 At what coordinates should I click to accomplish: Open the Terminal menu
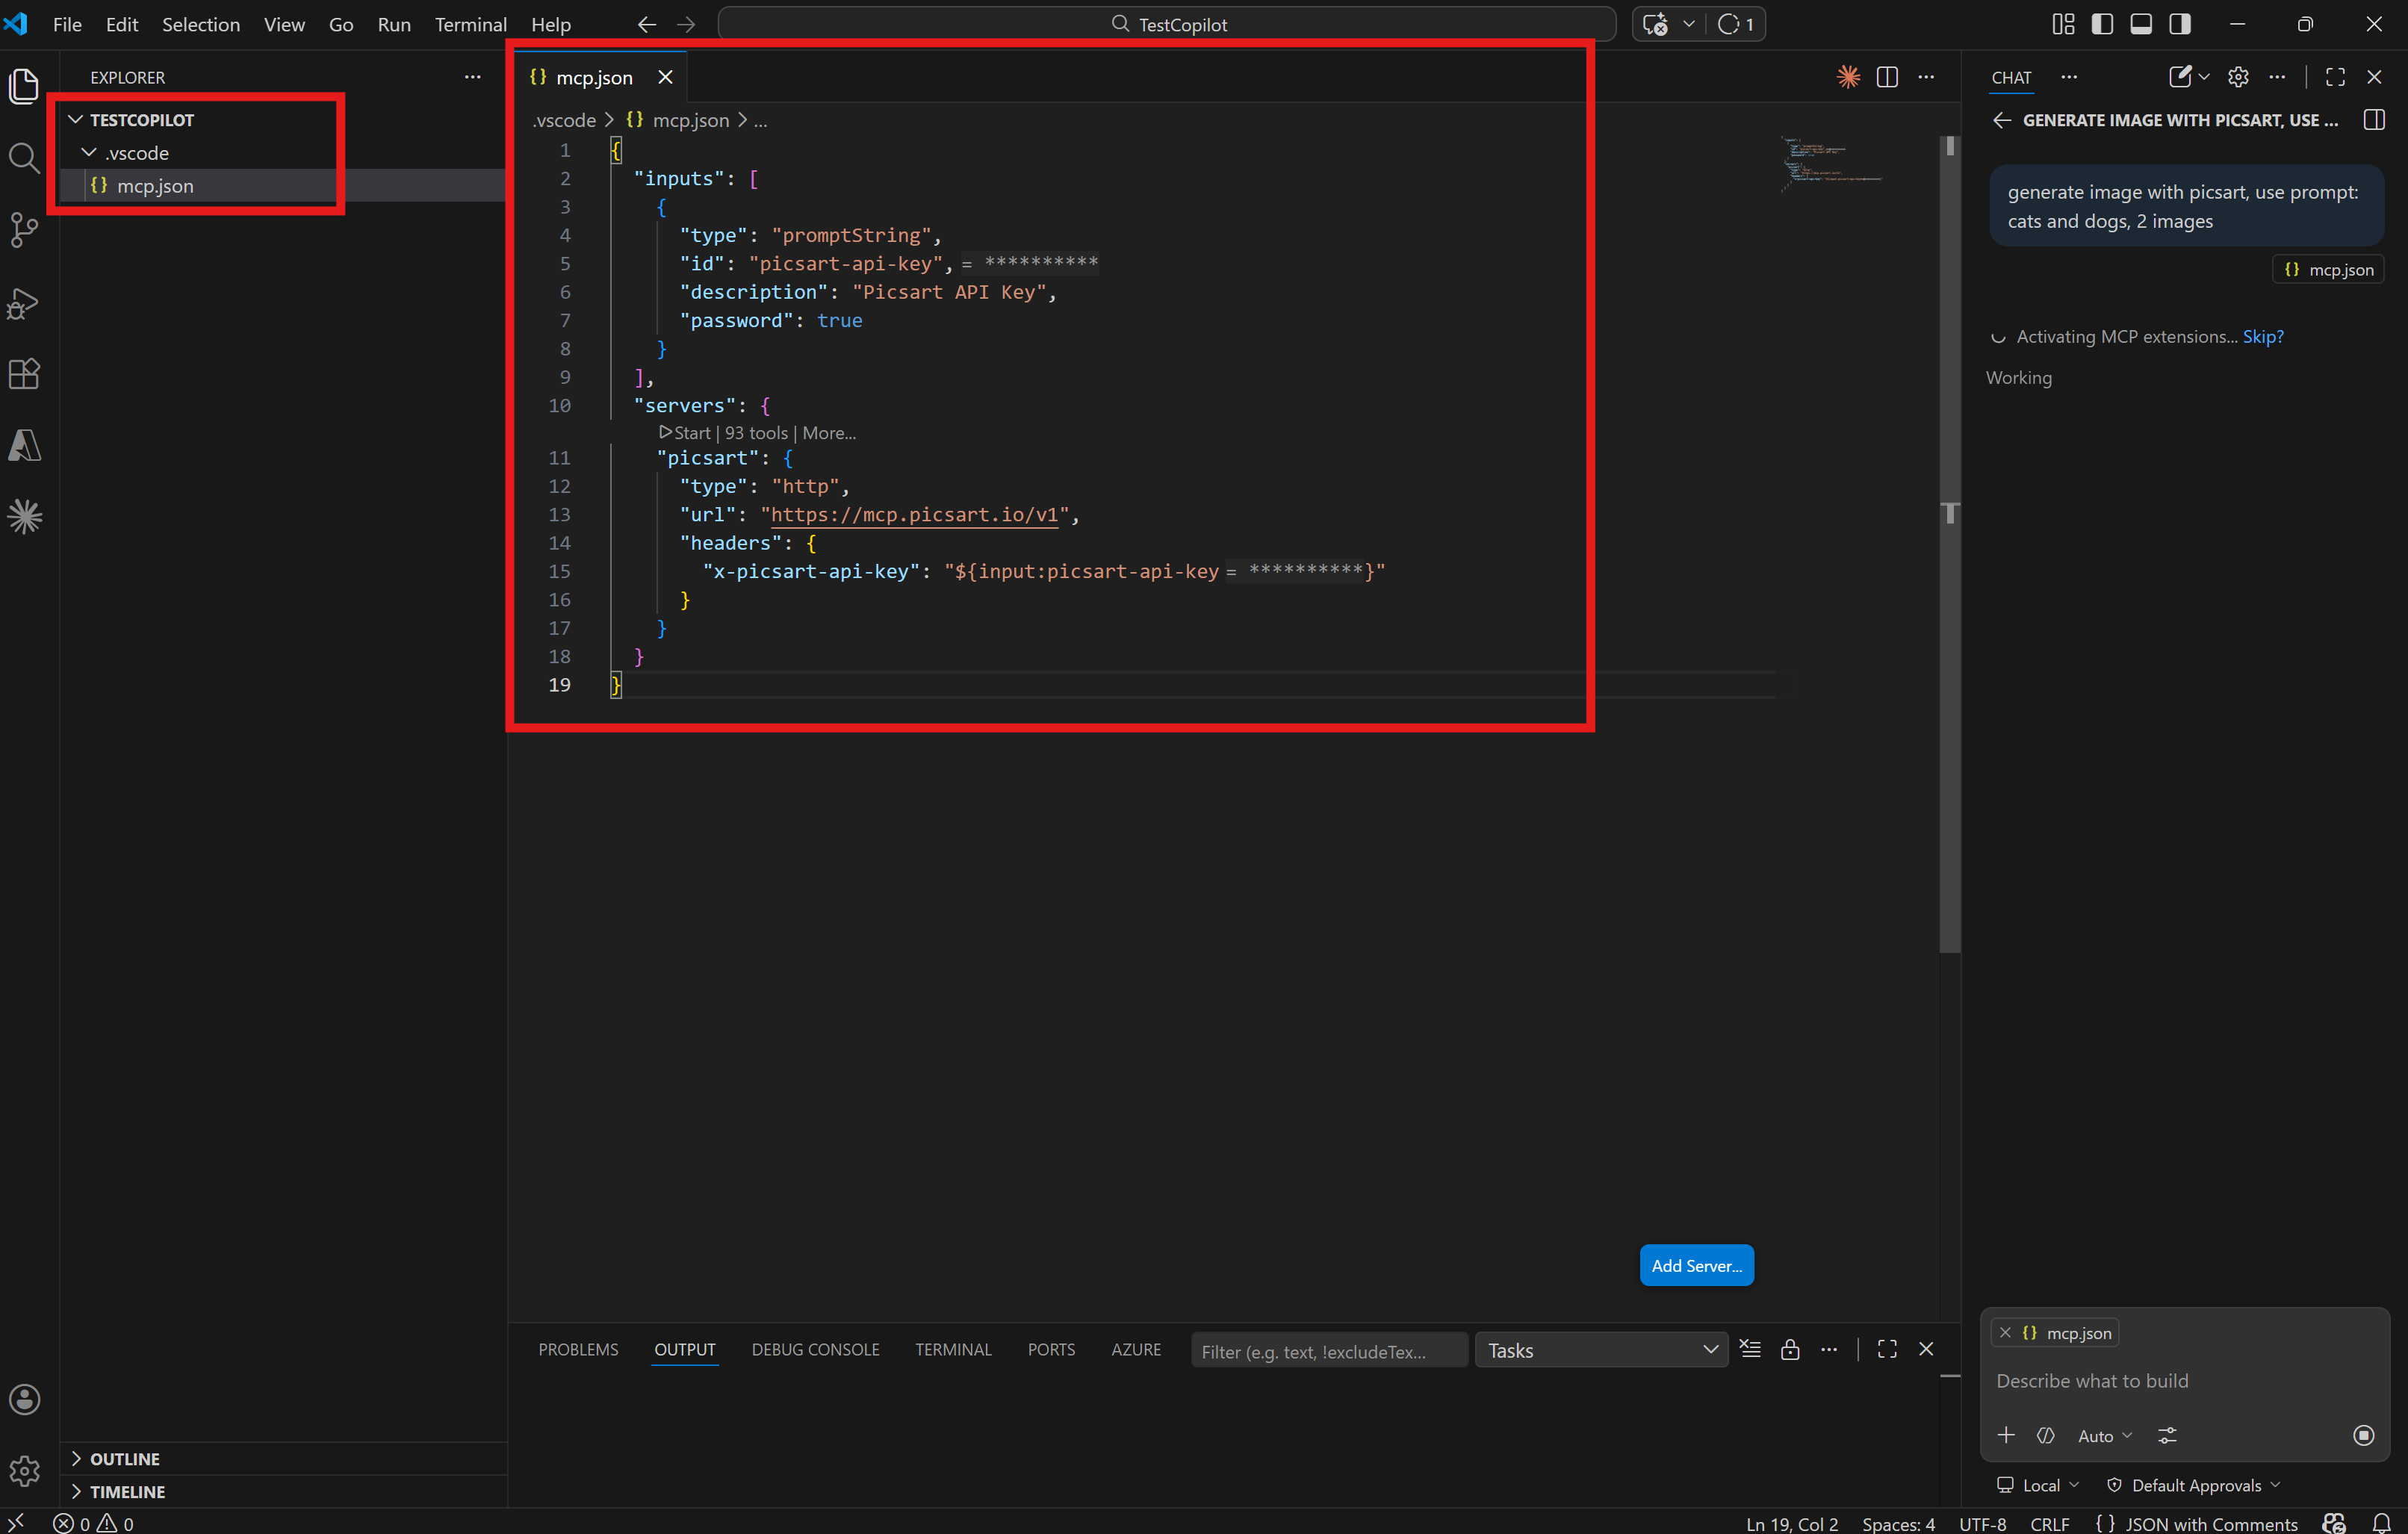click(x=470, y=24)
